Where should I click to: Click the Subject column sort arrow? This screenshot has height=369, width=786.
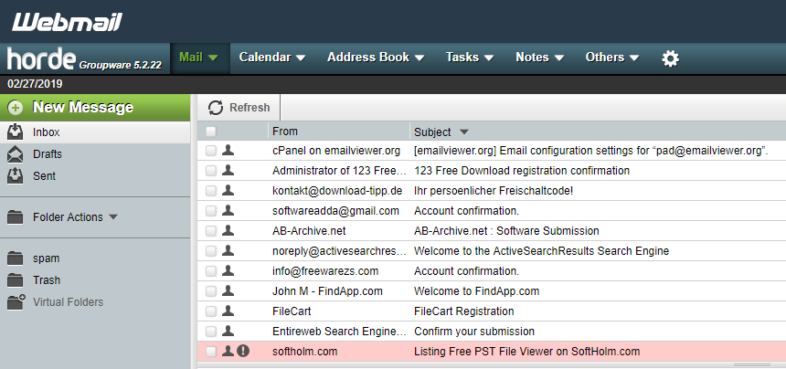[x=464, y=132]
